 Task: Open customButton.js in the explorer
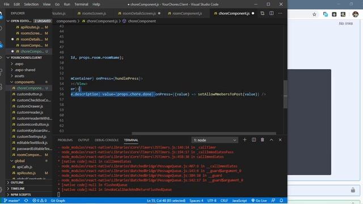pos(29,94)
